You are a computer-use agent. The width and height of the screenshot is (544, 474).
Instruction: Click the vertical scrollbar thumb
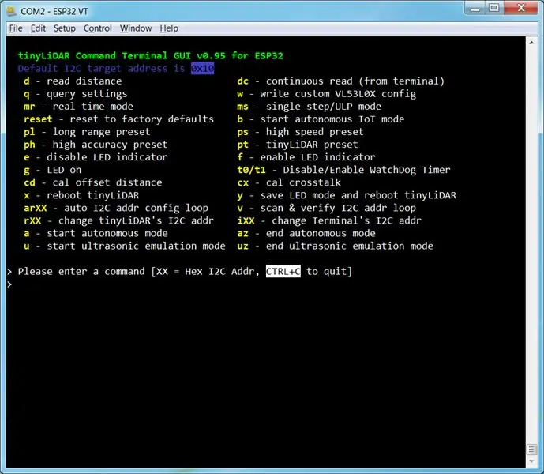tap(531, 450)
